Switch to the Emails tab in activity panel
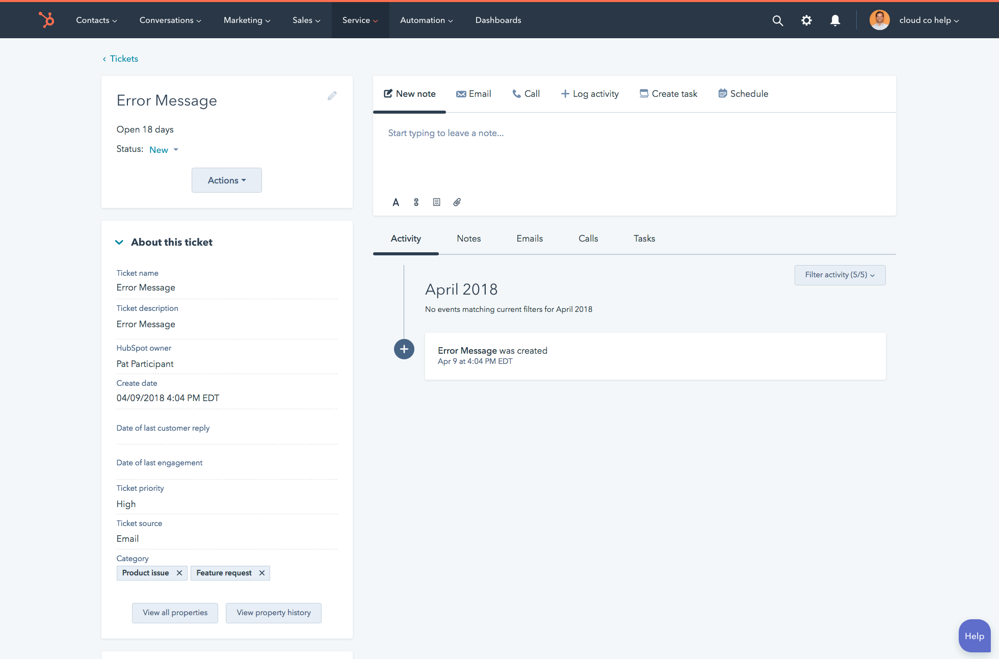Screen dimensions: 999x659 530,239
